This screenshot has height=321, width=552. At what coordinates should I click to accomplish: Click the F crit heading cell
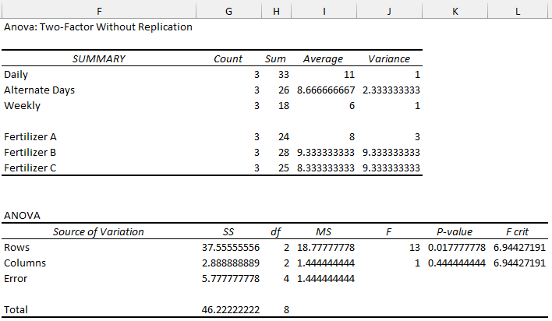[518, 231]
